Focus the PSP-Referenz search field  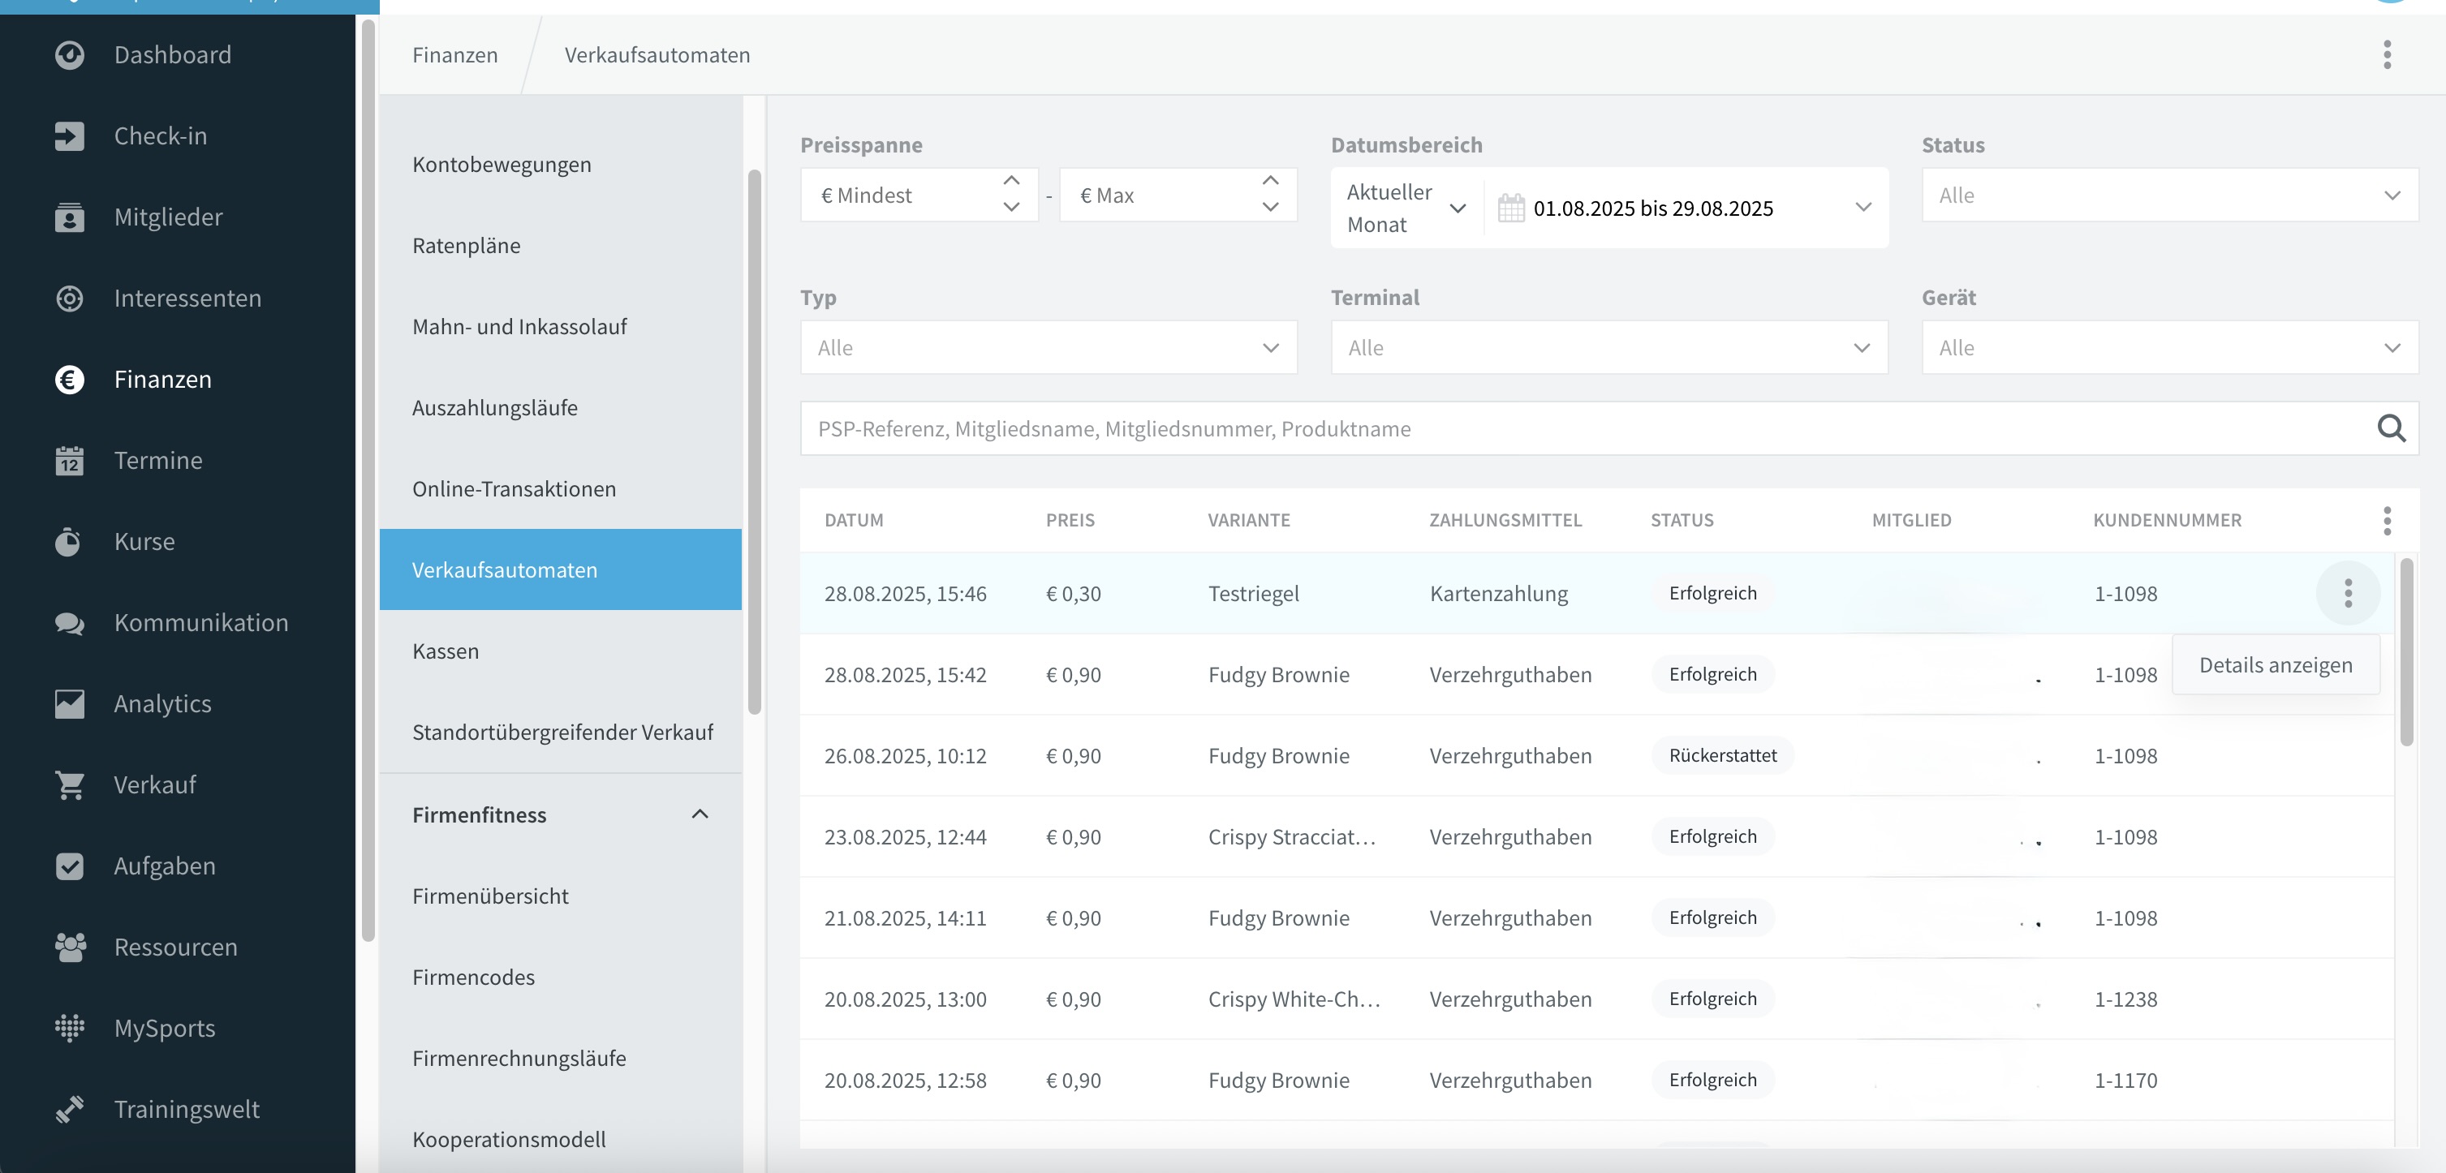pos(1586,429)
